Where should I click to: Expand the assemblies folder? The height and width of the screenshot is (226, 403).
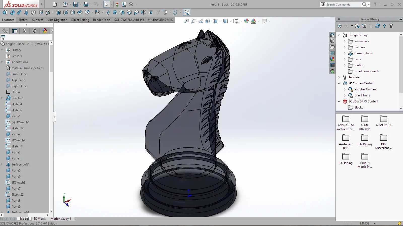click(345, 41)
